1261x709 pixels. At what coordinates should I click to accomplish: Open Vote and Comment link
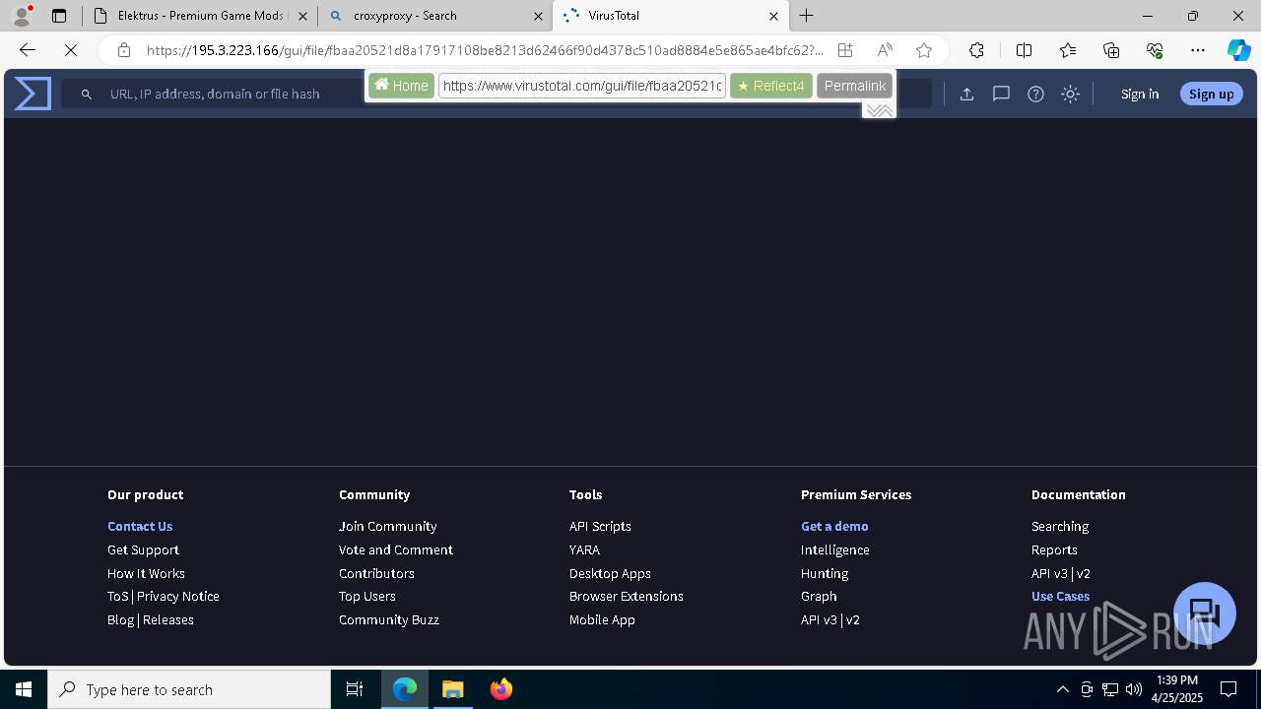point(396,549)
